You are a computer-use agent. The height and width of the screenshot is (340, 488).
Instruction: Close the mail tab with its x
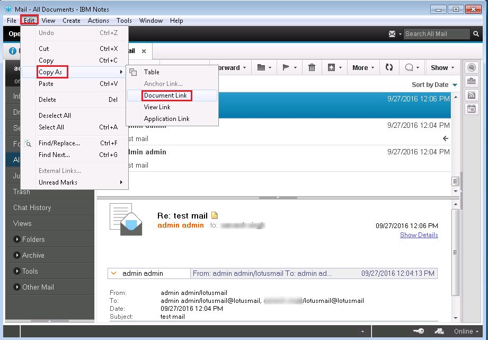(144, 51)
